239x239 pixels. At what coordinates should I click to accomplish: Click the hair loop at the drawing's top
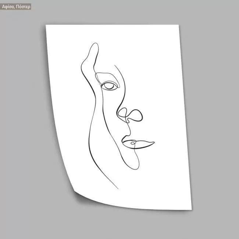[x=91, y=55]
